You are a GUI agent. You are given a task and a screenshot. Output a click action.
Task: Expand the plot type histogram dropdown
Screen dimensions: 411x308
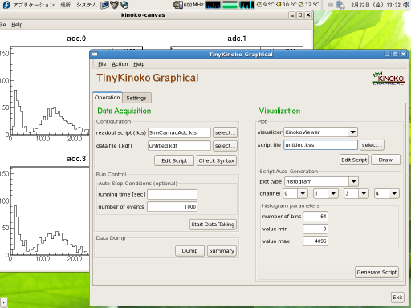(x=353, y=181)
